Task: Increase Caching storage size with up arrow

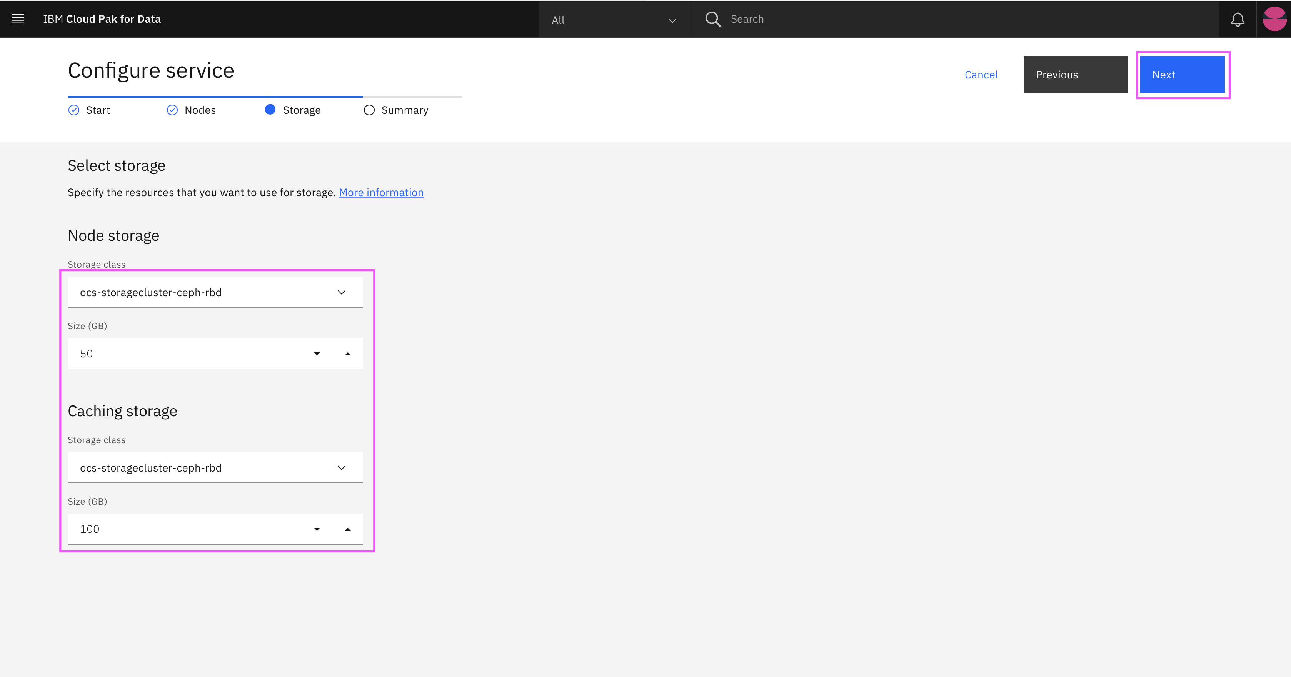Action: [x=348, y=529]
